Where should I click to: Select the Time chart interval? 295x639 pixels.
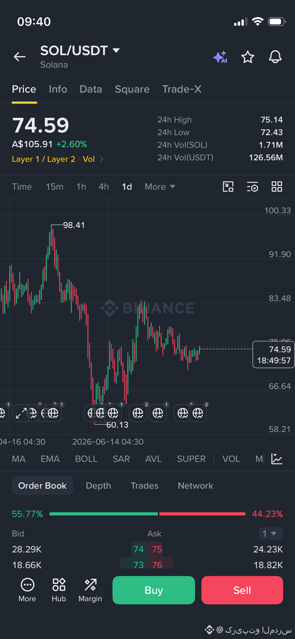click(x=22, y=187)
